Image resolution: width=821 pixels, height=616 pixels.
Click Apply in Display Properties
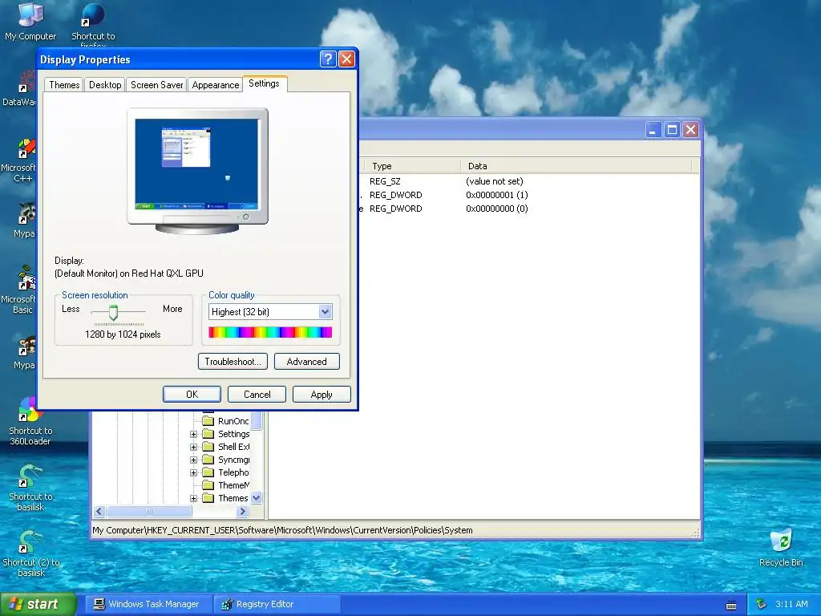click(322, 395)
